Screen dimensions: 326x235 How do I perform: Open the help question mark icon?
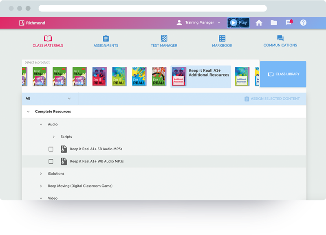pos(303,22)
